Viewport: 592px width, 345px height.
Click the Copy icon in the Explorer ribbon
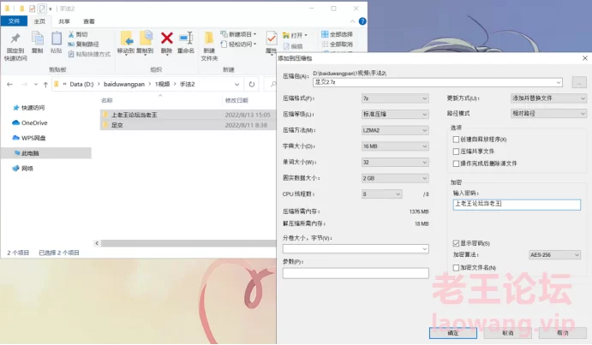38,39
